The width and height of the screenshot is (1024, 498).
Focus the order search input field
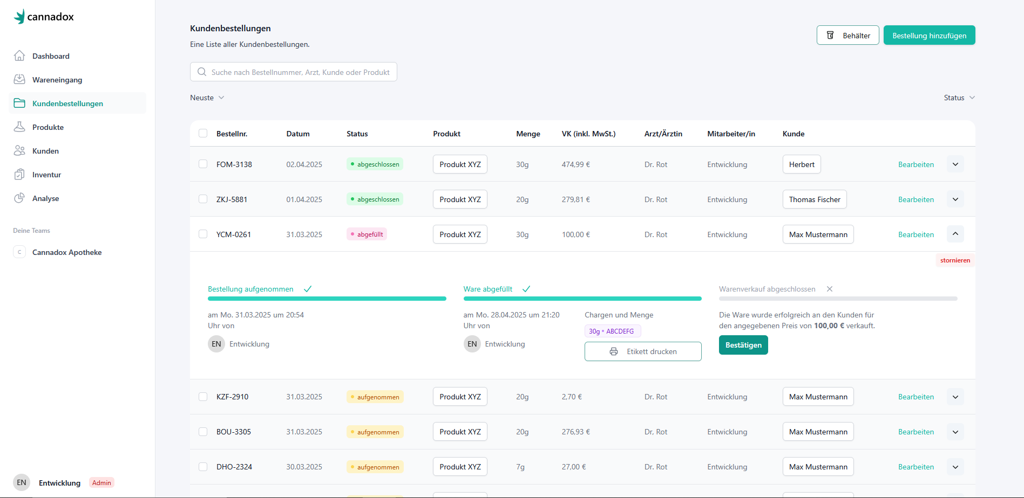pos(300,72)
